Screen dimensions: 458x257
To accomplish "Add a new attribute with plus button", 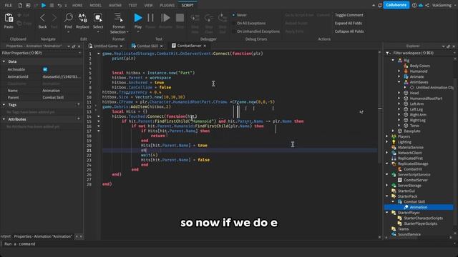I will pos(78,119).
